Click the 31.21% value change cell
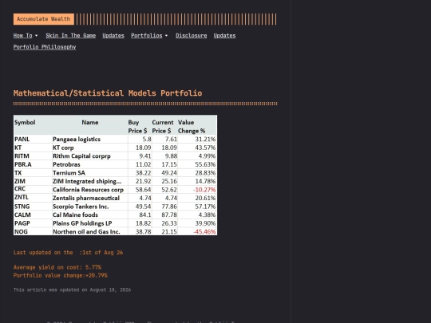This screenshot has width=431, height=323. (x=197, y=140)
